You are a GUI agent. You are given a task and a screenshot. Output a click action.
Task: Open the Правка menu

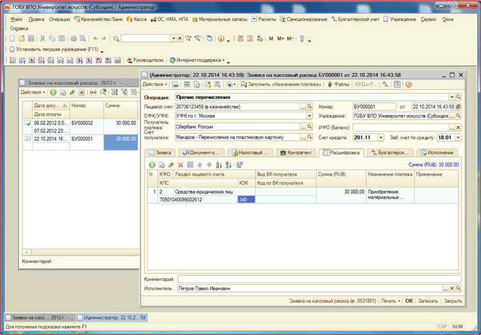pyautogui.click(x=36, y=19)
